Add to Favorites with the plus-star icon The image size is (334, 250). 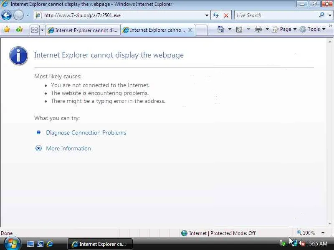[19, 29]
